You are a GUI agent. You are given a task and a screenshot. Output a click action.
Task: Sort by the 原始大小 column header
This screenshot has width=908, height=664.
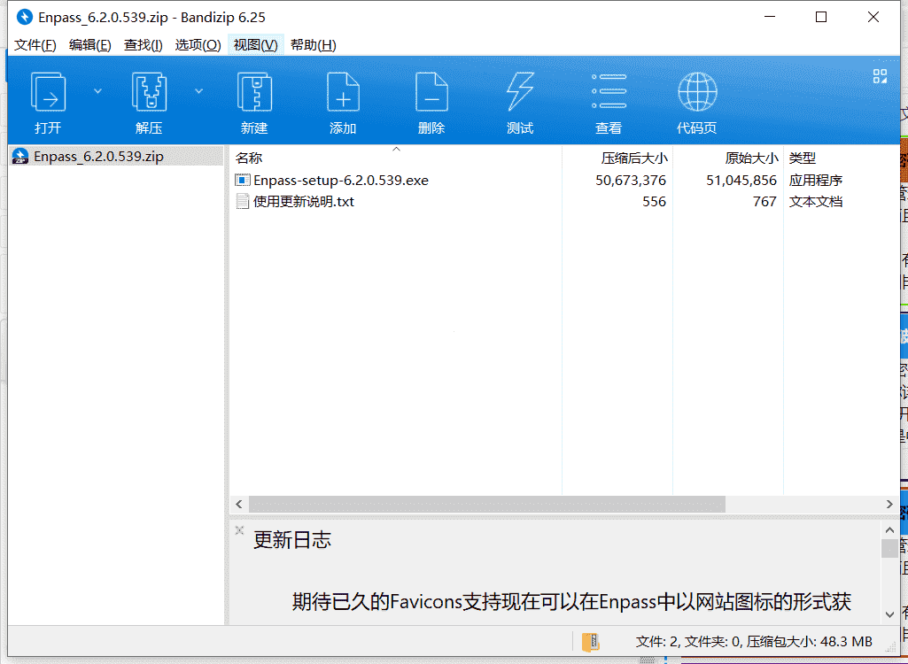pos(728,158)
